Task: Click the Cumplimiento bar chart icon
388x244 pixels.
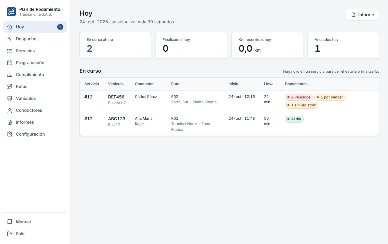Action: tap(10, 75)
